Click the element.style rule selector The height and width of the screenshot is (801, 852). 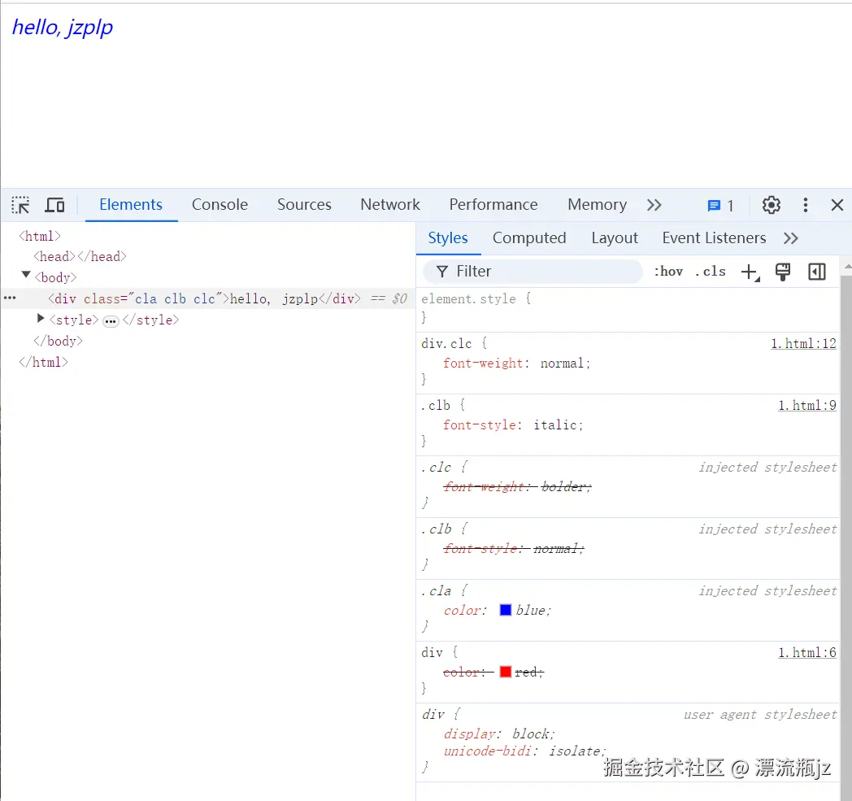pos(468,299)
